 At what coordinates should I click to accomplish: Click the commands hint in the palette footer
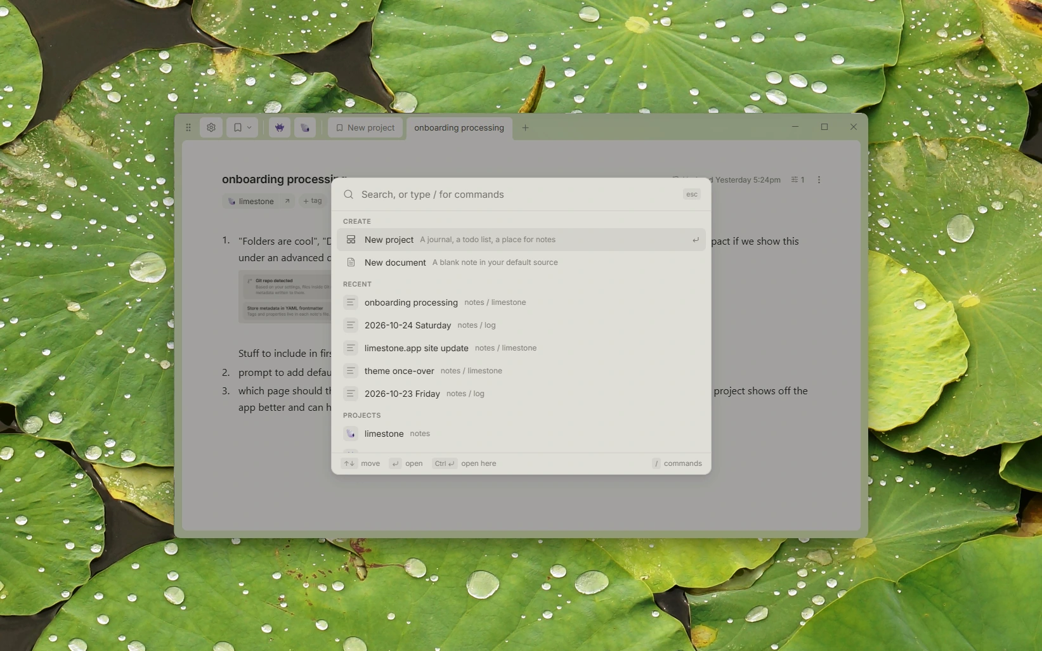click(x=677, y=463)
